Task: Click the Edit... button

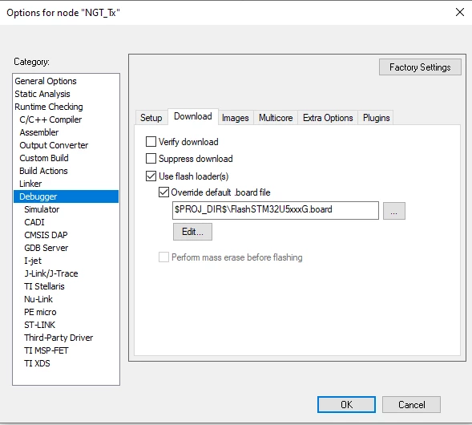Action: click(x=192, y=232)
